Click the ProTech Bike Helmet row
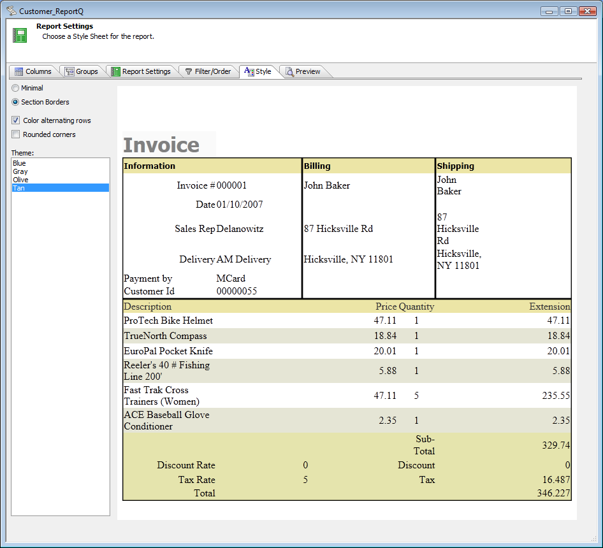The height and width of the screenshot is (548, 603). (347, 321)
